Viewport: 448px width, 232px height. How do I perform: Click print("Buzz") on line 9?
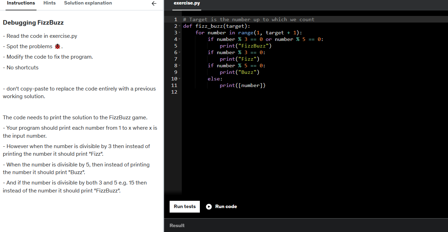coord(239,72)
